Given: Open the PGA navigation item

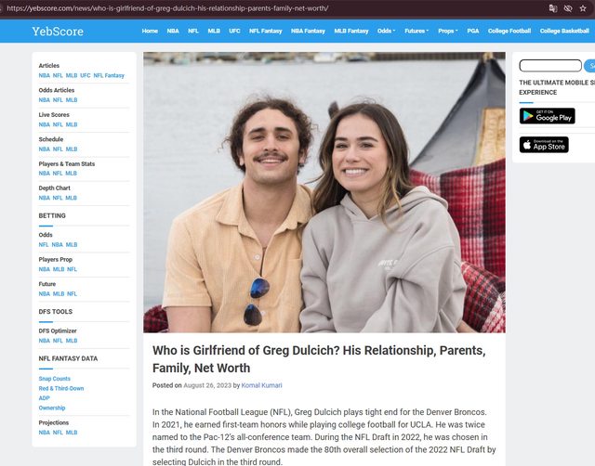Looking at the screenshot, I should tap(473, 31).
